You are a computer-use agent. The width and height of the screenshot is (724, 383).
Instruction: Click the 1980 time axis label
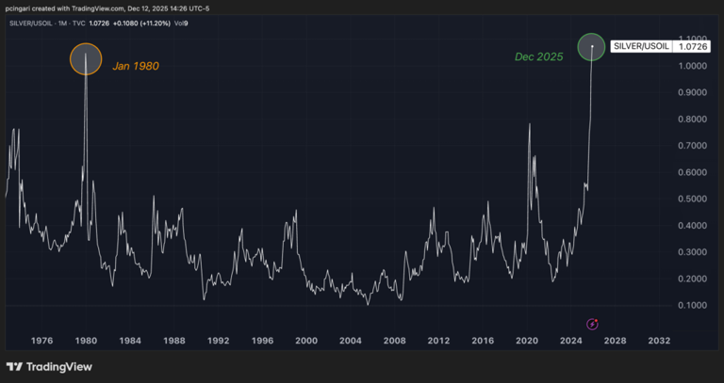pos(86,341)
